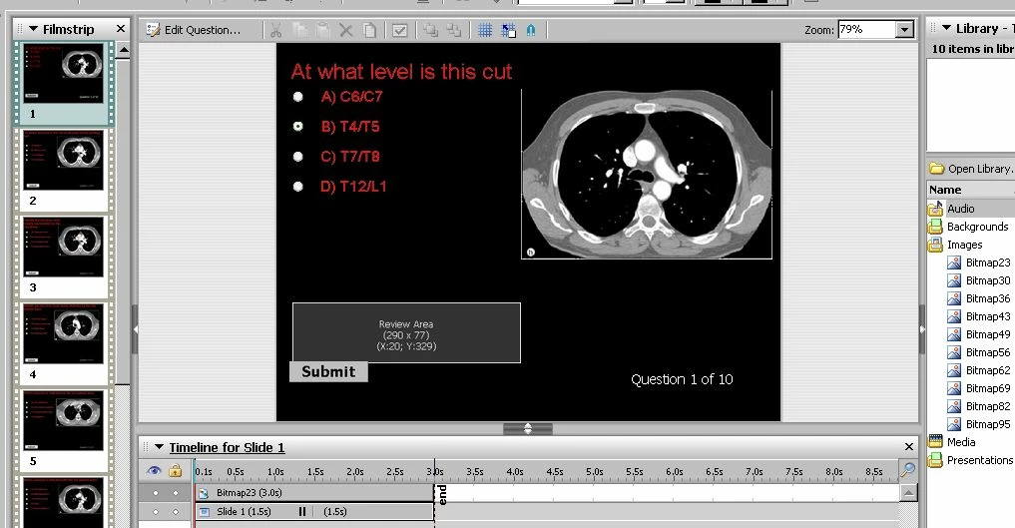Toggle the Snap to object magnet icon
This screenshot has width=1015, height=528.
[x=531, y=30]
